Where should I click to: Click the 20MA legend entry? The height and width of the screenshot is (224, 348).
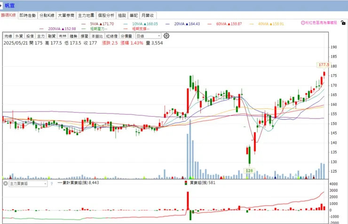[x=182, y=24]
